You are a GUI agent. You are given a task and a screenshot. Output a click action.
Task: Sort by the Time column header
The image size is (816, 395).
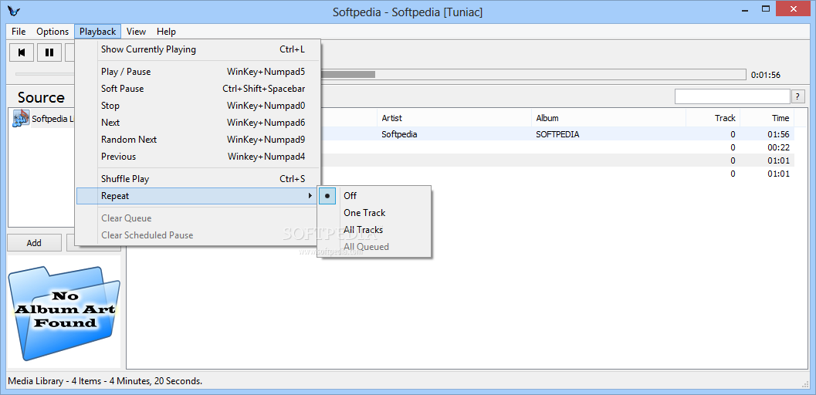tap(767, 118)
